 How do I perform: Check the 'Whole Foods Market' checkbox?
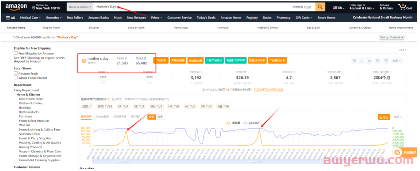point(16,78)
